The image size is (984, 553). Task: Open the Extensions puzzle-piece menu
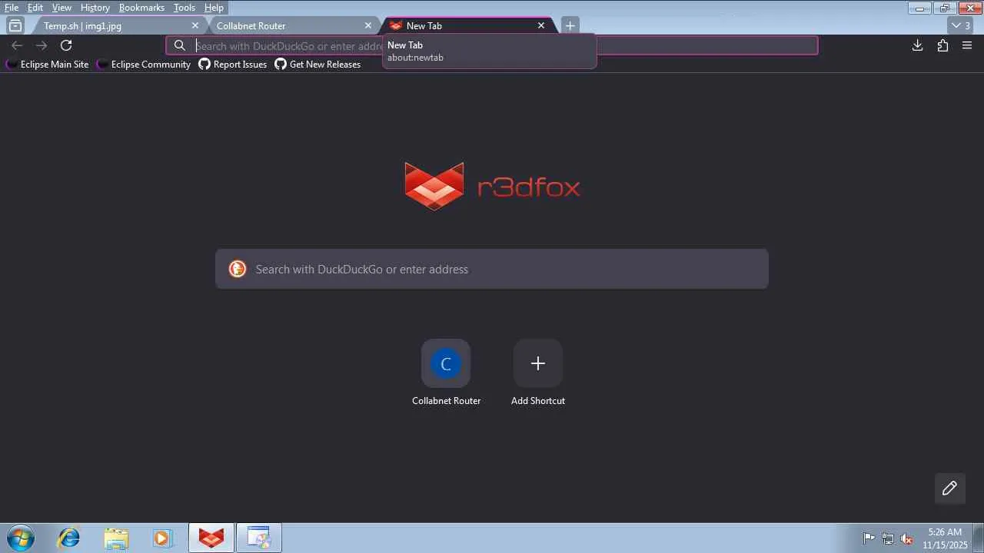click(x=942, y=45)
